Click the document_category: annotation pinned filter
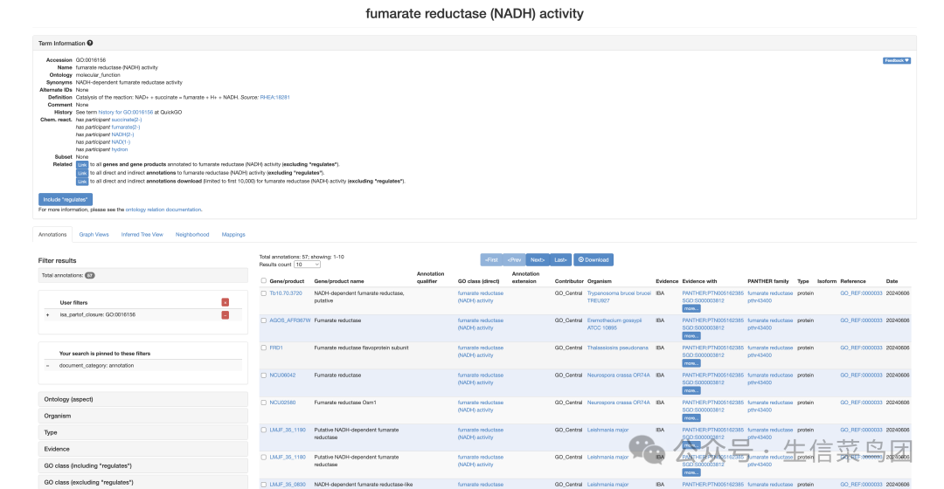The width and height of the screenshot is (944, 489). click(96, 366)
